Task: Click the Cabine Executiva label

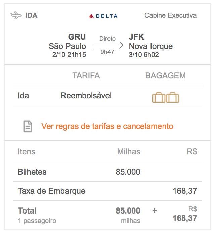Action: (170, 15)
